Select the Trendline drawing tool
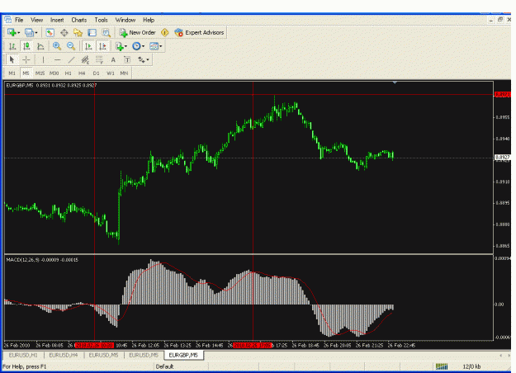The height and width of the screenshot is (373, 516). (71, 60)
